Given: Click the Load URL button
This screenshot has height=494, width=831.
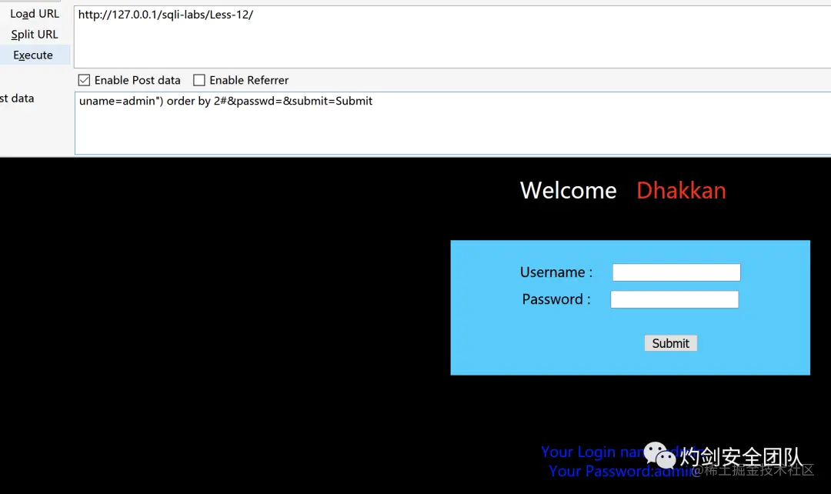Looking at the screenshot, I should (35, 14).
